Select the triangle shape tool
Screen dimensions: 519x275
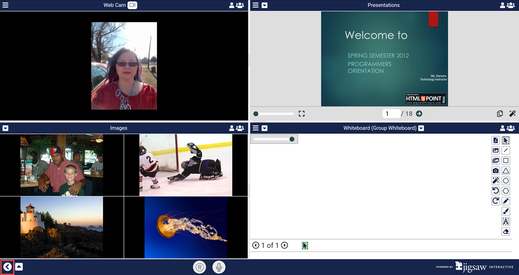click(506, 171)
